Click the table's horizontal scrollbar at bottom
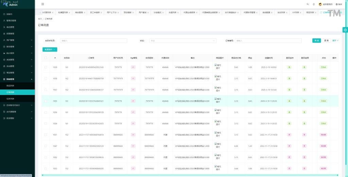The width and height of the screenshot is (348, 177). (190, 175)
